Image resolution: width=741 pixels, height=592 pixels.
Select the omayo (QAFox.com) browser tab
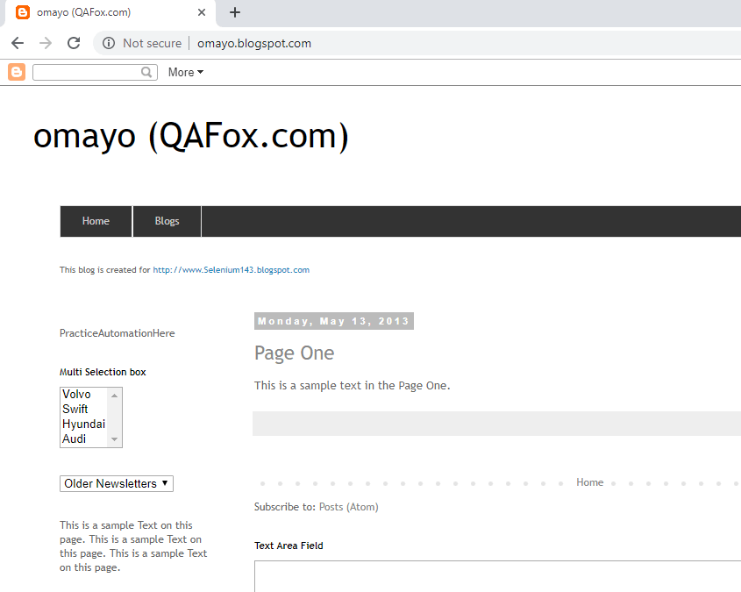pyautogui.click(x=110, y=13)
